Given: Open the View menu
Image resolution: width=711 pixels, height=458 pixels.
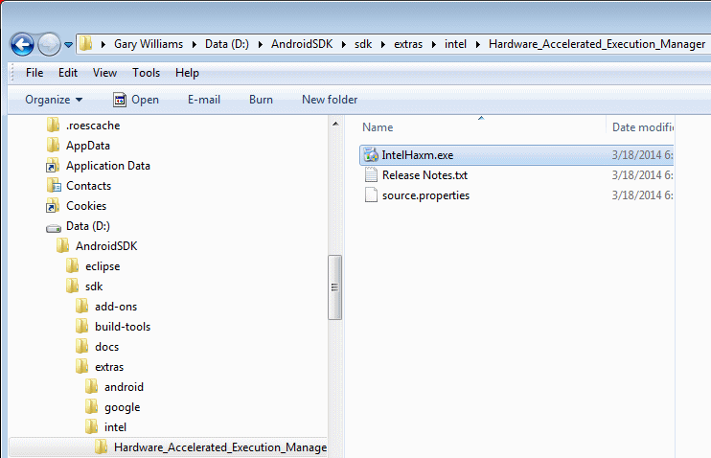Looking at the screenshot, I should 104,73.
